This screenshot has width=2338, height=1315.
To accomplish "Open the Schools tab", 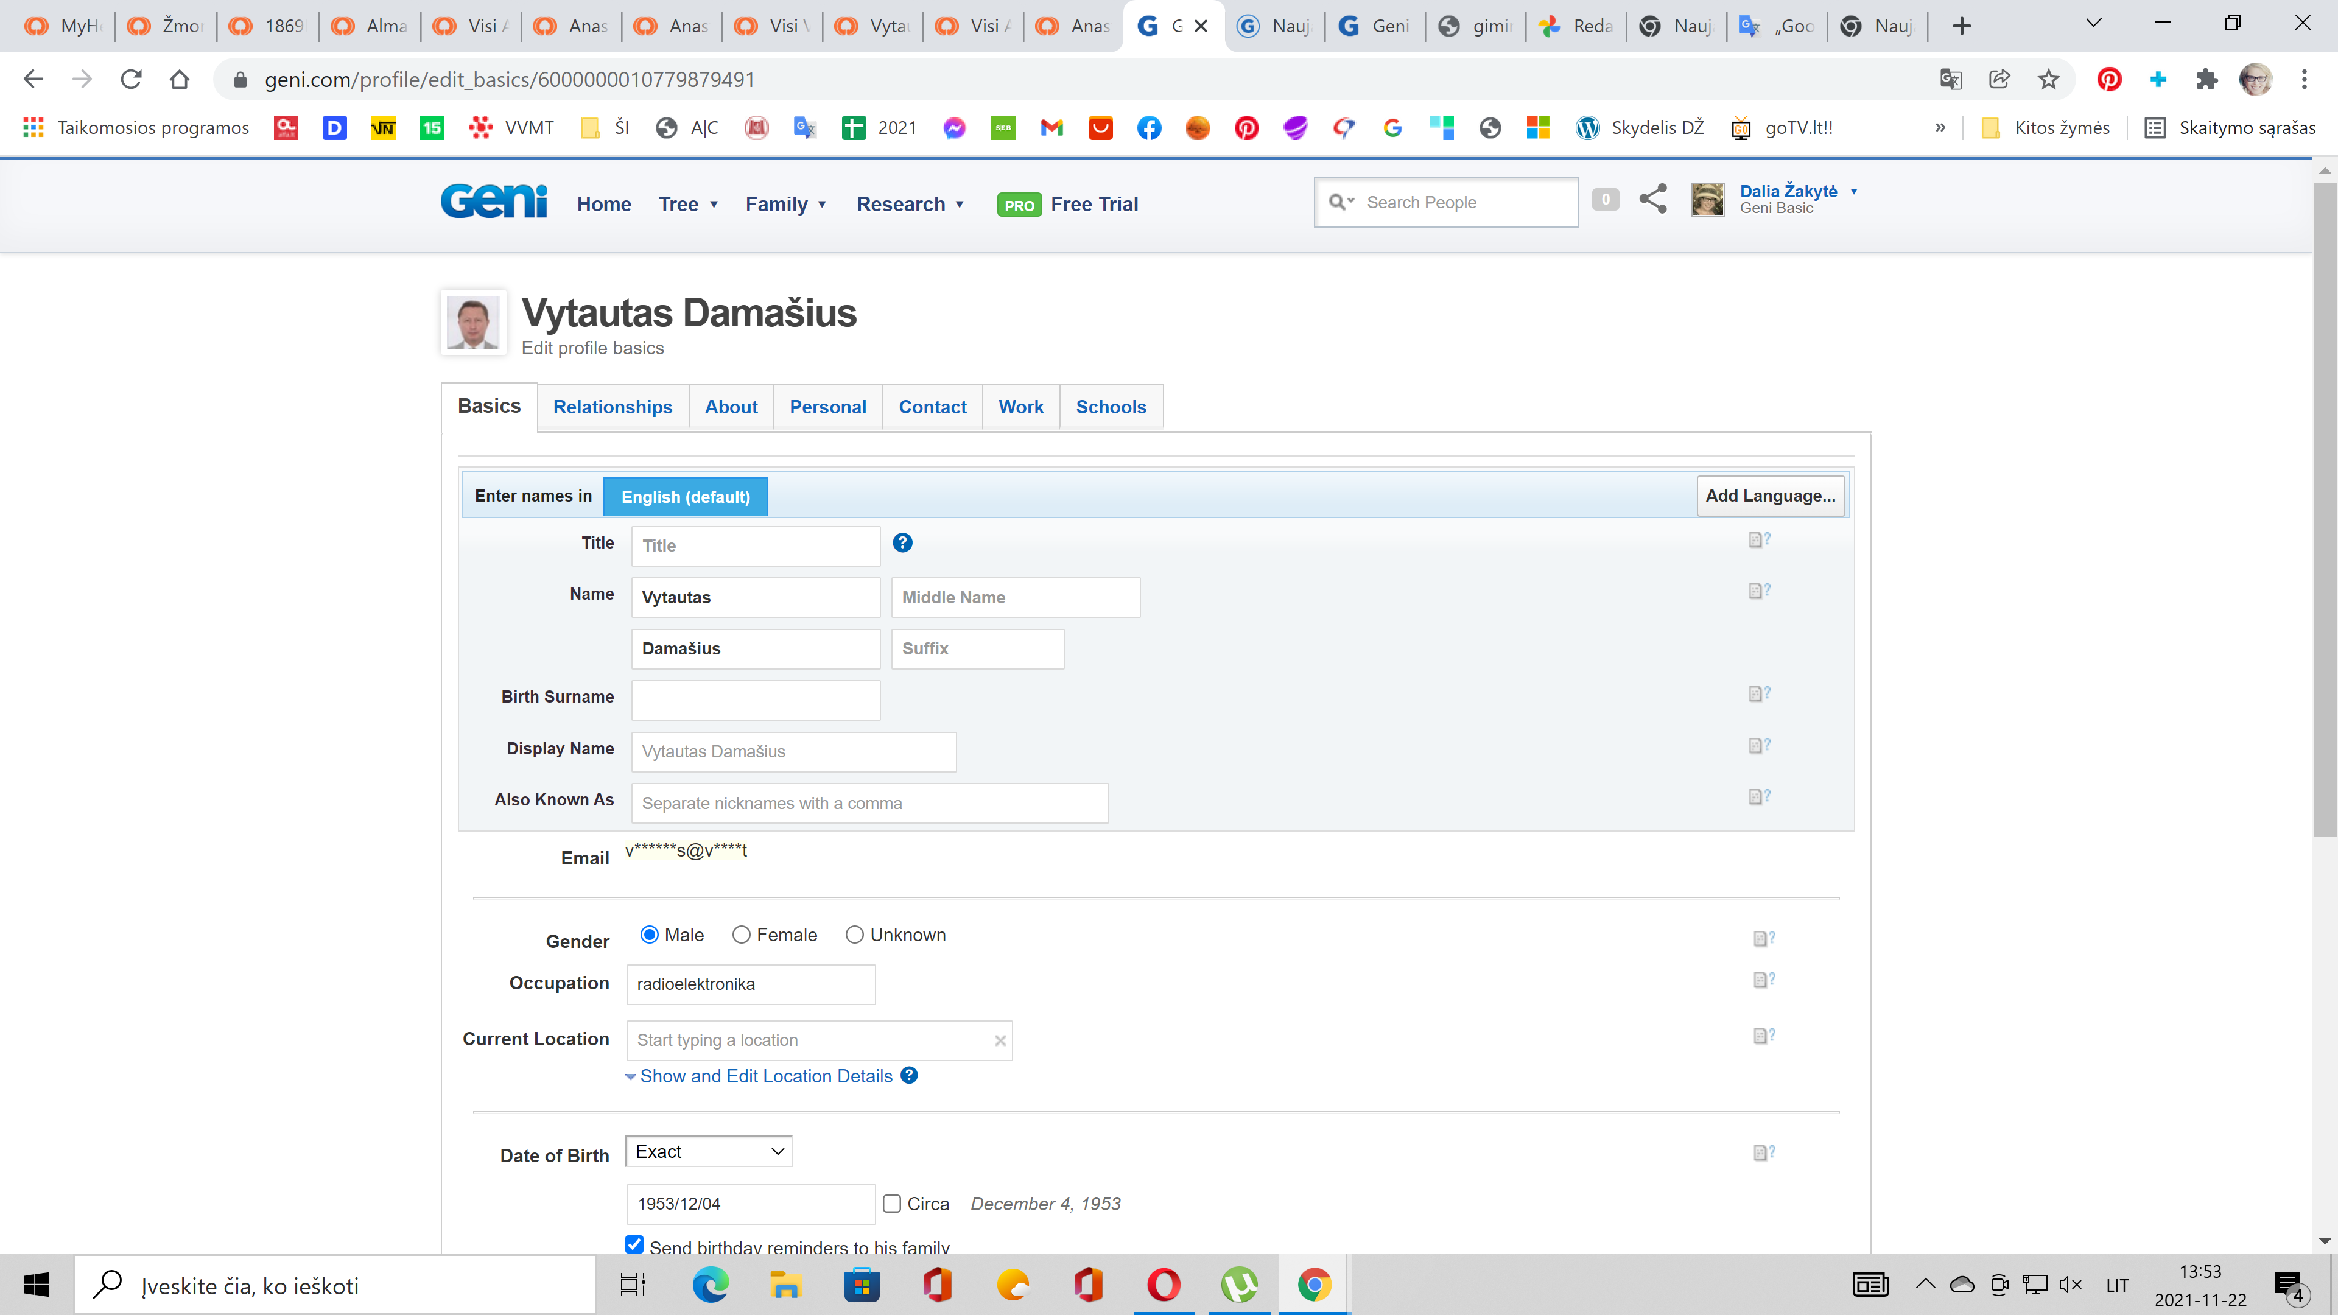I will [x=1111, y=407].
